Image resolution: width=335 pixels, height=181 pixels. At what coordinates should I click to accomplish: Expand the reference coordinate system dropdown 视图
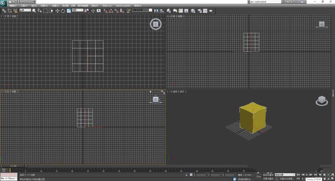pyautogui.click(x=77, y=10)
